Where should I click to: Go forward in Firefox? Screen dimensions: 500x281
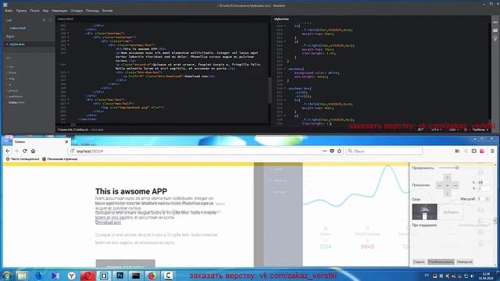[x=16, y=151]
